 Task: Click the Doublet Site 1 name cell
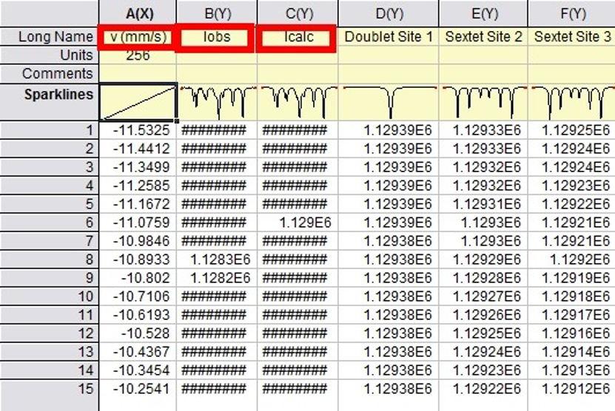[x=389, y=37]
